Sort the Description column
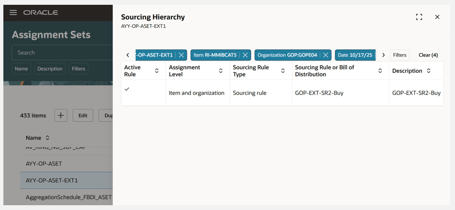Viewport: 455px width, 210px height. 428,71
